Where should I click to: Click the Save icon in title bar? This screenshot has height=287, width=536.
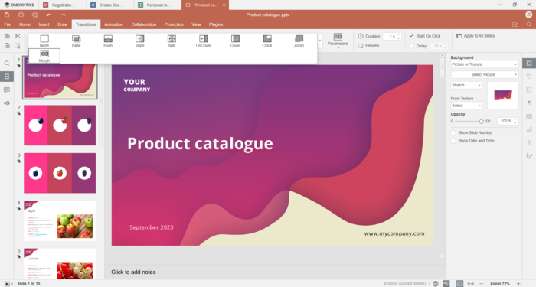tap(7, 15)
